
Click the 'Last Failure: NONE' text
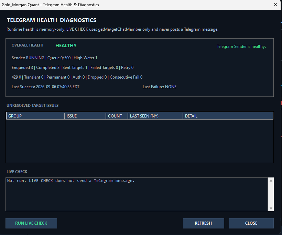coord(160,87)
